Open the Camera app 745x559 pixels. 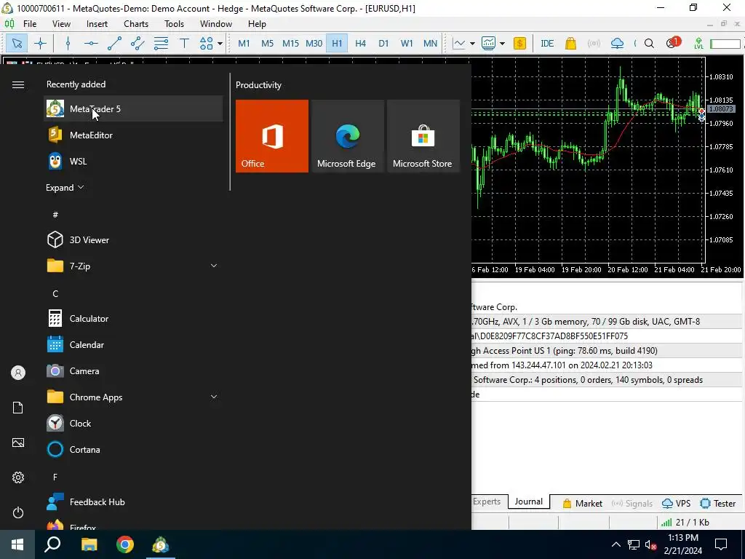click(x=134, y=370)
